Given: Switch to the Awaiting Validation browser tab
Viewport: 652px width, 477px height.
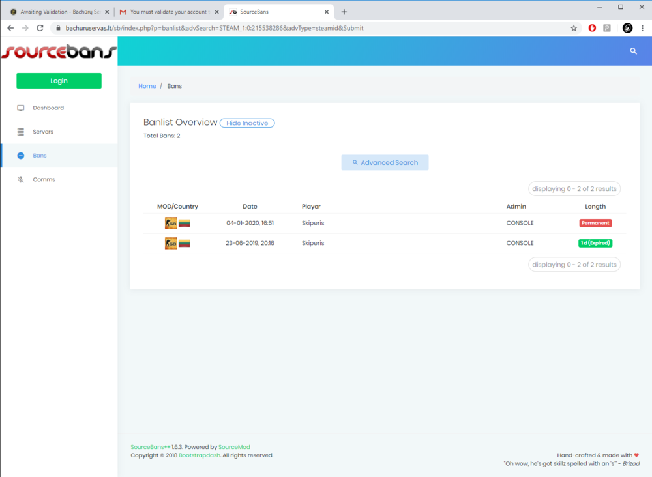Looking at the screenshot, I should point(57,12).
